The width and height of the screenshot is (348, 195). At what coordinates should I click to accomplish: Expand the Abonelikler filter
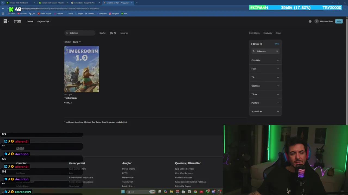(x=265, y=112)
